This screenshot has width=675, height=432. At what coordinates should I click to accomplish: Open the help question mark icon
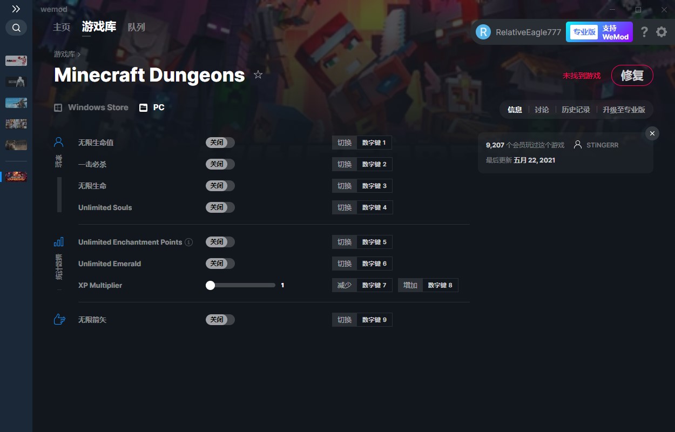pos(644,32)
